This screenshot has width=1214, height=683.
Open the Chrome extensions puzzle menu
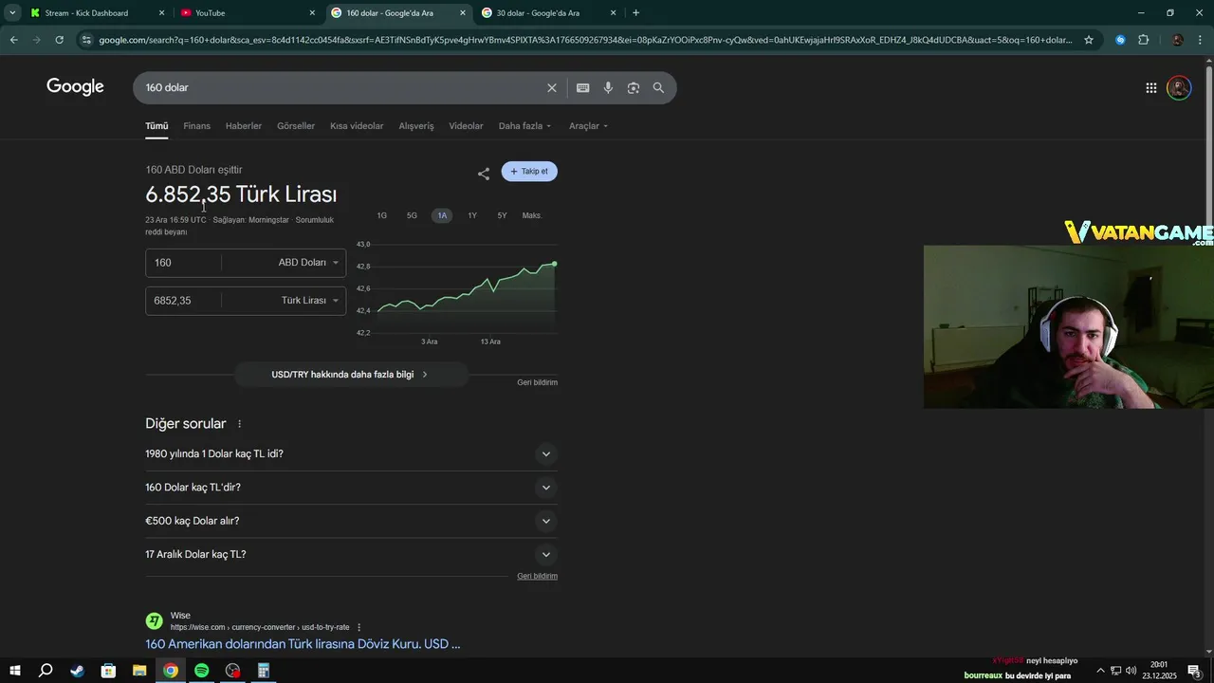coord(1143,40)
